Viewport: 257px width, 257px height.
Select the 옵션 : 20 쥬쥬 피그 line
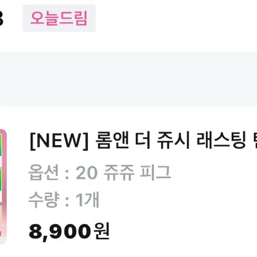(x=100, y=172)
